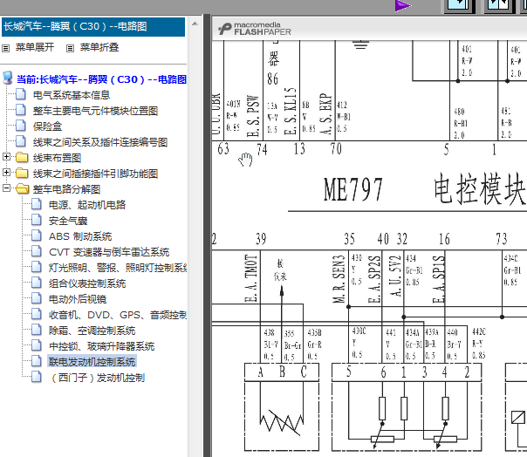Screen dimensions: 527x457
Task: Click the ME797 label in the diagram
Action: pyautogui.click(x=352, y=190)
